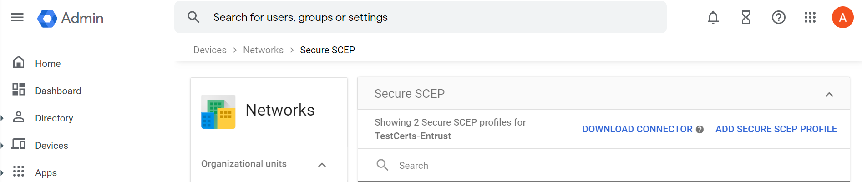The width and height of the screenshot is (862, 182).
Task: Open the main hamburger menu
Action: coord(17,18)
